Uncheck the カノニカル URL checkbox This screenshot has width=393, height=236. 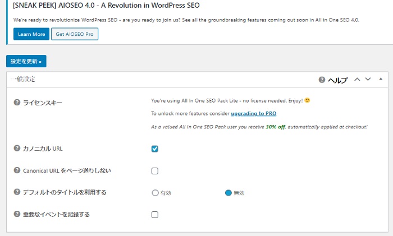click(155, 149)
